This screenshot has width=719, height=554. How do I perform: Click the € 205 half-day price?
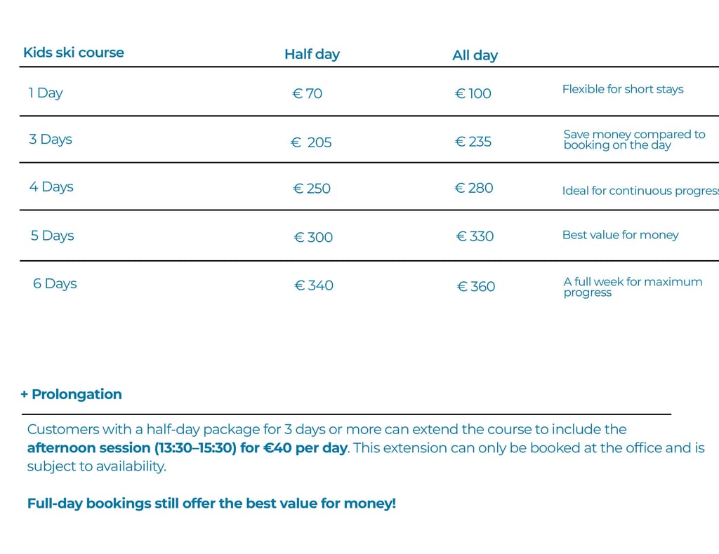(311, 142)
